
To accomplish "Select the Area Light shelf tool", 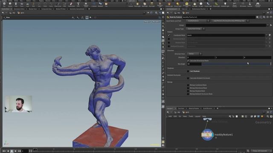I will tap(152, 4).
